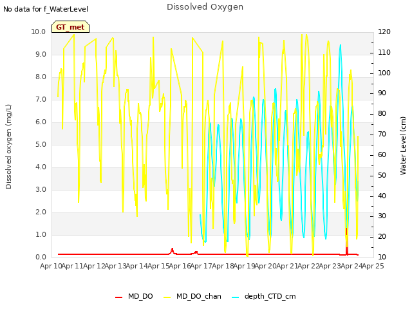Select the red MD_DO legend swatch
412x309 pixels.
pos(118,297)
